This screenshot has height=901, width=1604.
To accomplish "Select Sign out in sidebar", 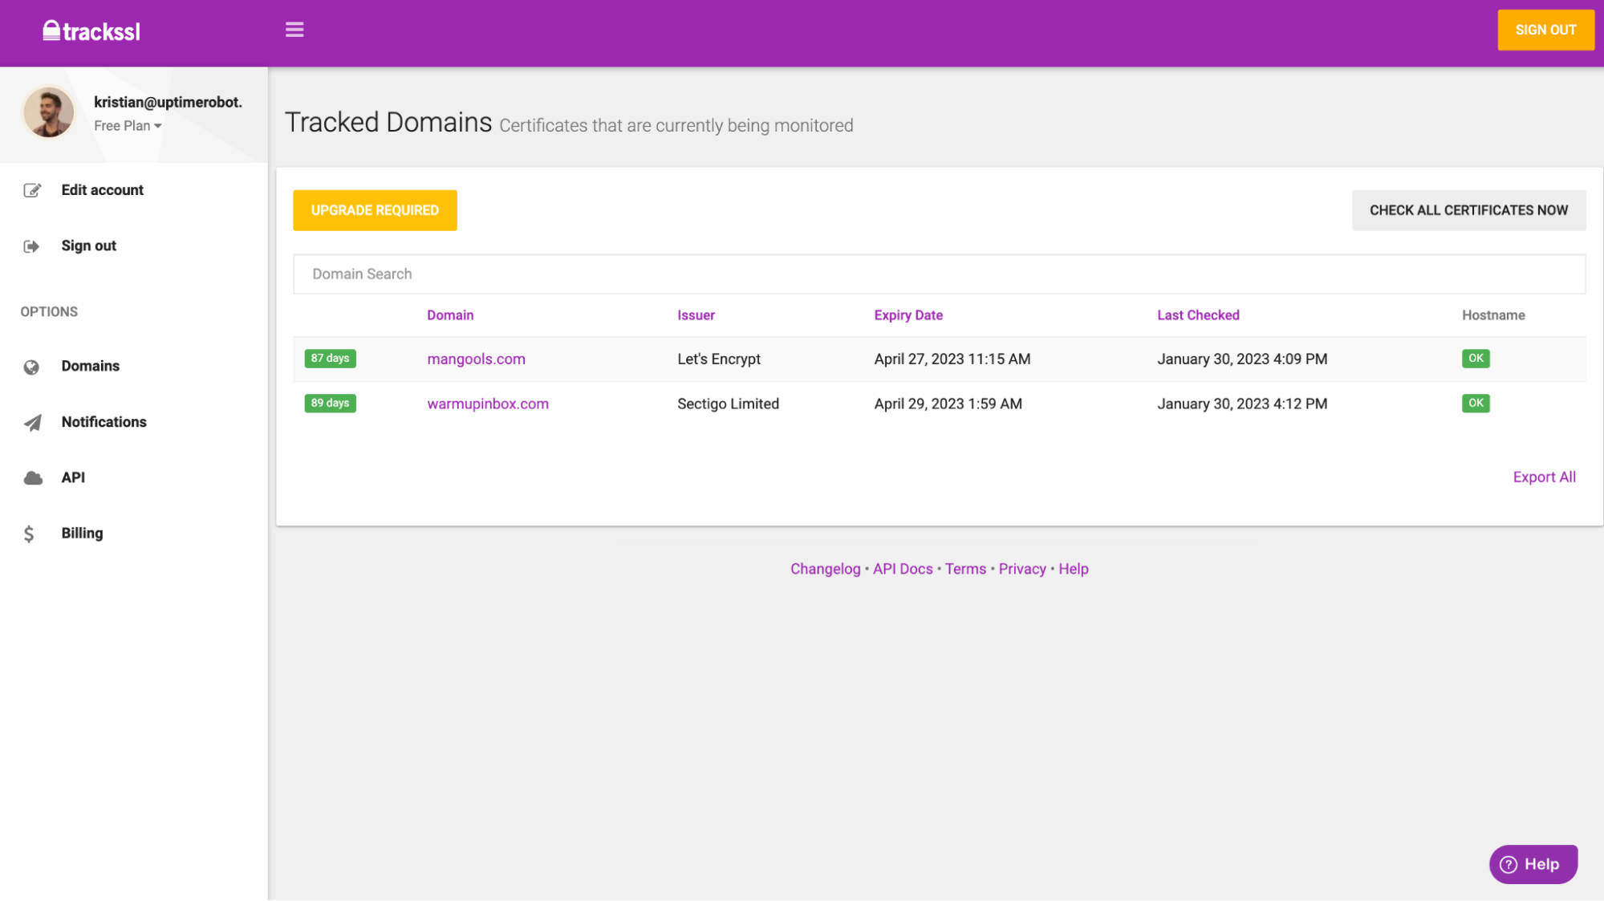I will (x=89, y=246).
